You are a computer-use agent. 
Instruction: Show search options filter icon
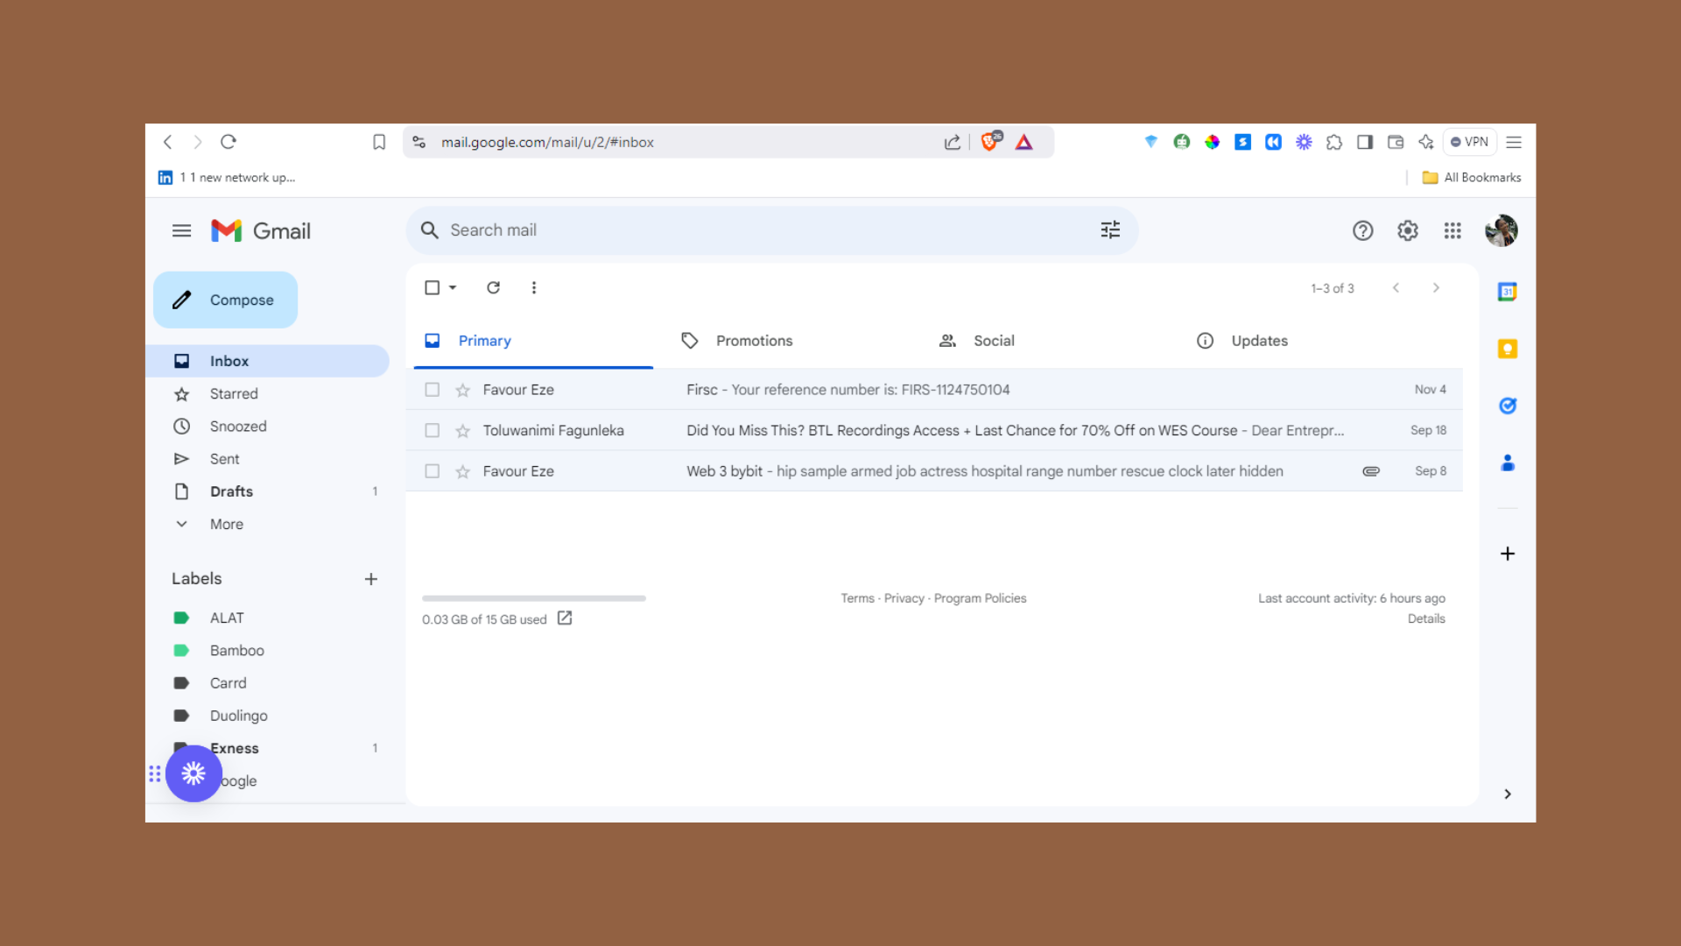[1110, 229]
